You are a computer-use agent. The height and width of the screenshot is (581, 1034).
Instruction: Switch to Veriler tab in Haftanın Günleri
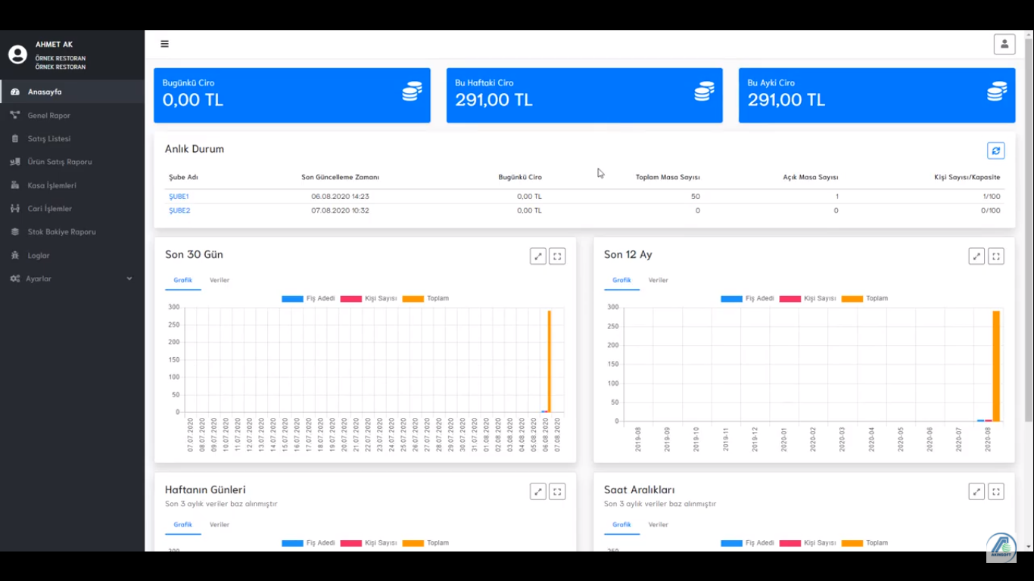pyautogui.click(x=220, y=524)
